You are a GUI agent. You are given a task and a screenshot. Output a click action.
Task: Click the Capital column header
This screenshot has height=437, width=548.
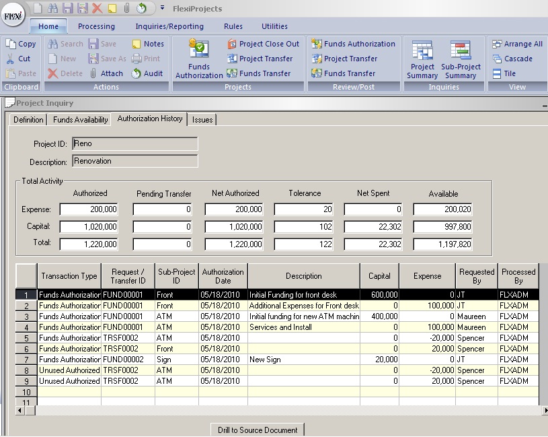pos(379,275)
